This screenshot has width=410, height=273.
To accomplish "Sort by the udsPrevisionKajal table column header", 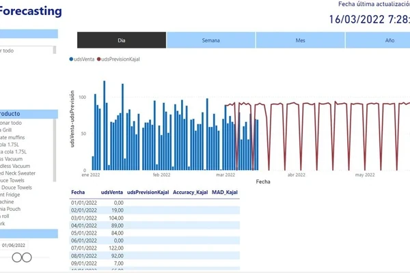I will [148, 192].
